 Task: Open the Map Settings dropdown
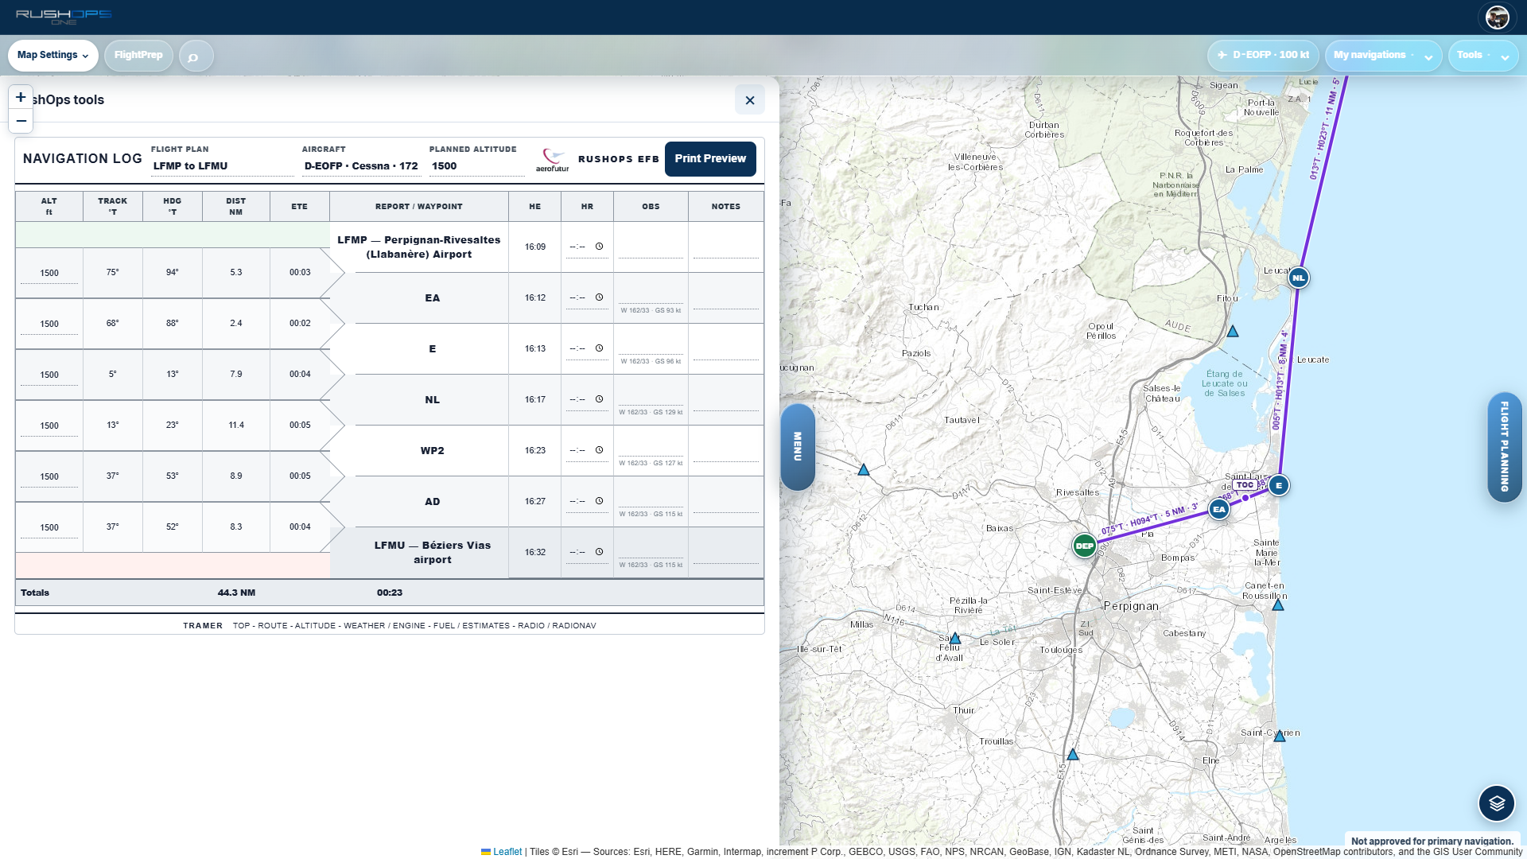click(53, 56)
